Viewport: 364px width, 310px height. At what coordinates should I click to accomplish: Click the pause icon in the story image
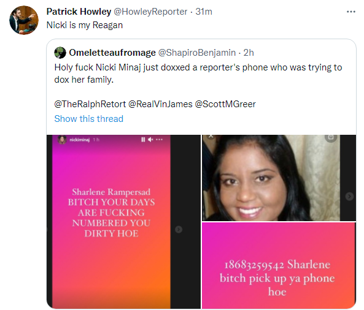click(x=143, y=140)
